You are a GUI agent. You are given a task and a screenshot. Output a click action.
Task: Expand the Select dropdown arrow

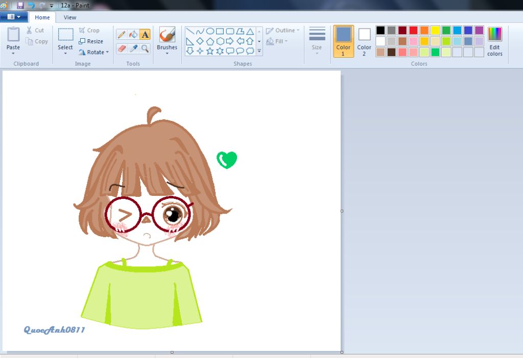pyautogui.click(x=65, y=53)
